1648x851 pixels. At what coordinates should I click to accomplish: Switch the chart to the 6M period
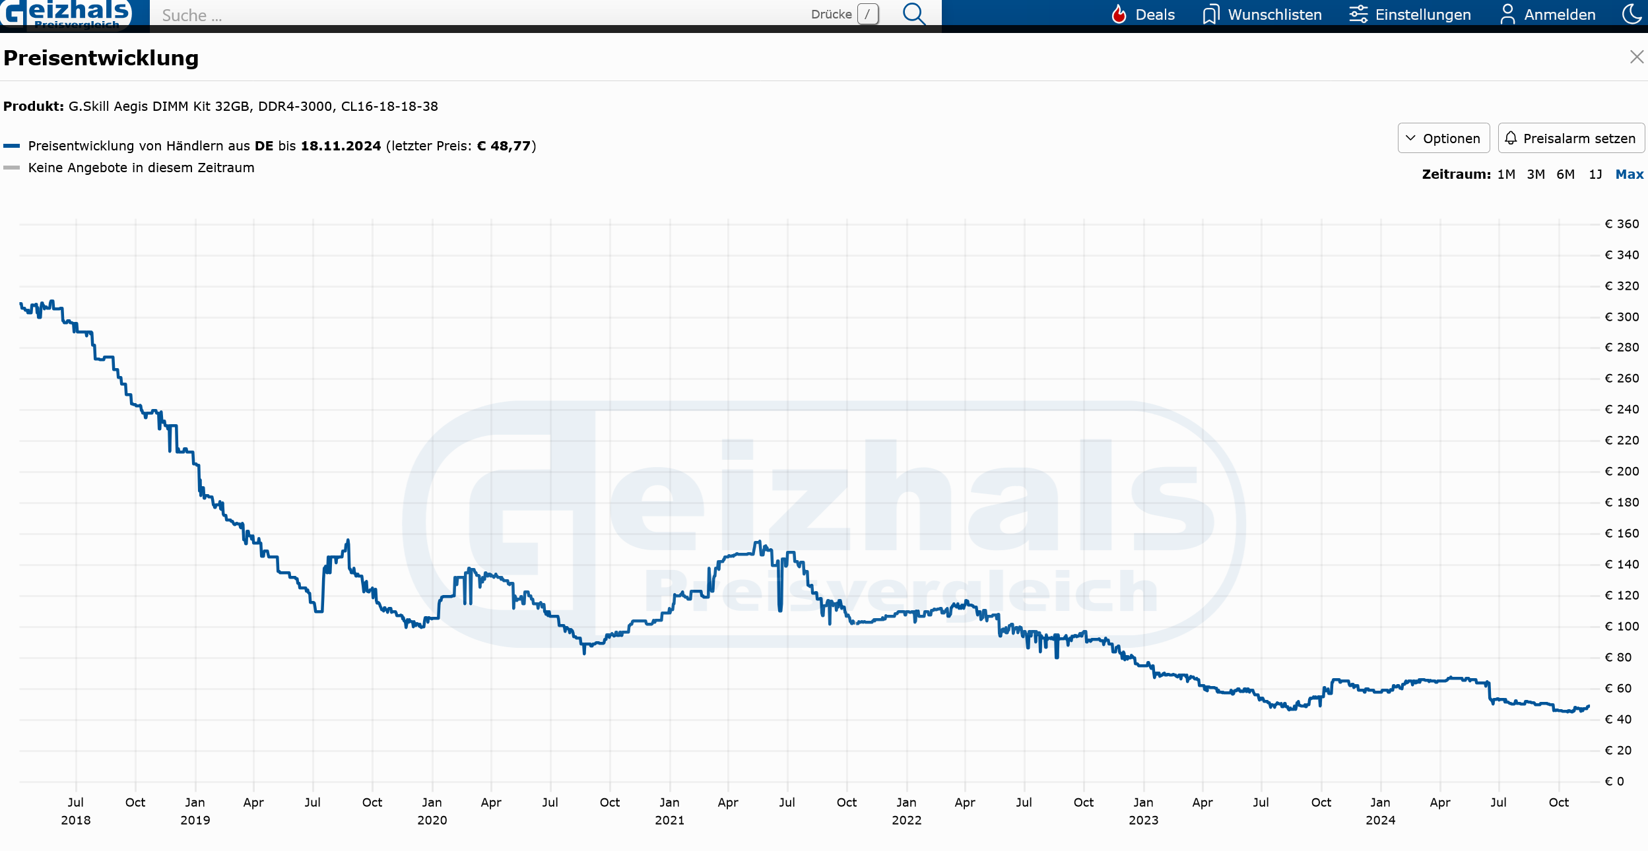click(x=1565, y=174)
